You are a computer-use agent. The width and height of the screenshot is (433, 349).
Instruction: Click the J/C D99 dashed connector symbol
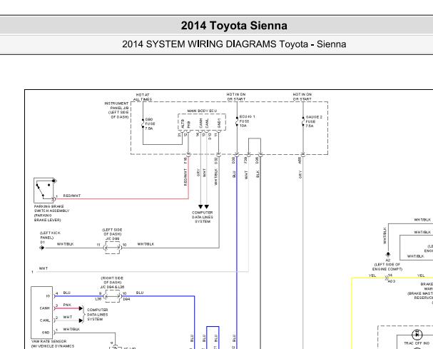coord(113,248)
